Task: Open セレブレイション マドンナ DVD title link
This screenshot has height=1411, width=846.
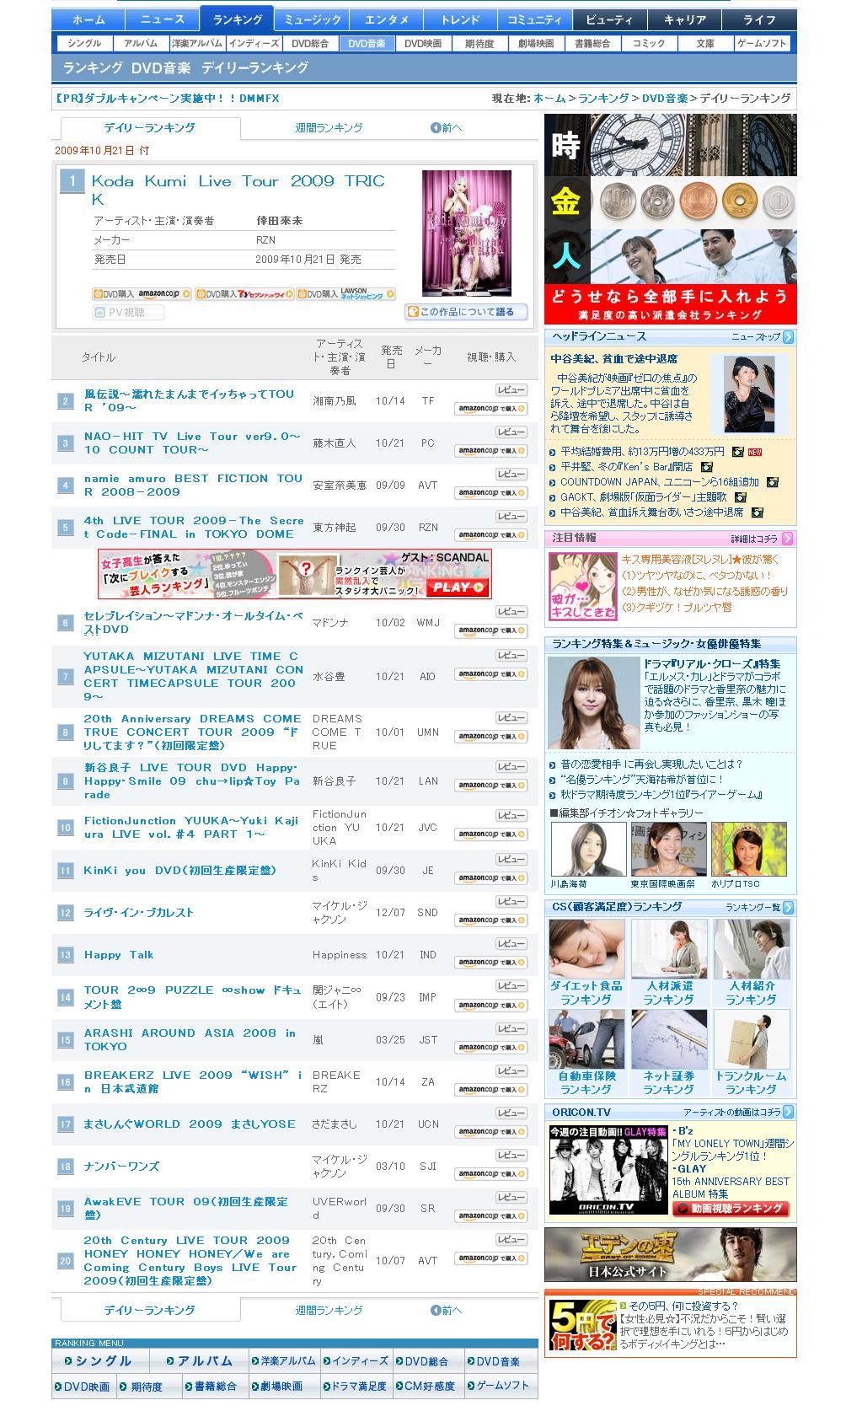Action: pos(193,622)
